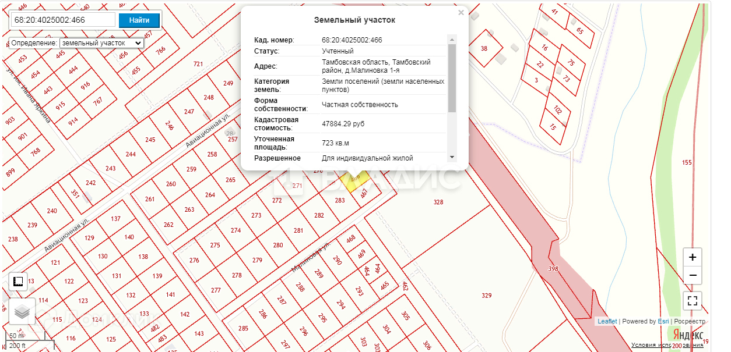Image resolution: width=731 pixels, height=352 pixels.
Task: Click the Учтенный status value
Action: pyautogui.click(x=338, y=51)
